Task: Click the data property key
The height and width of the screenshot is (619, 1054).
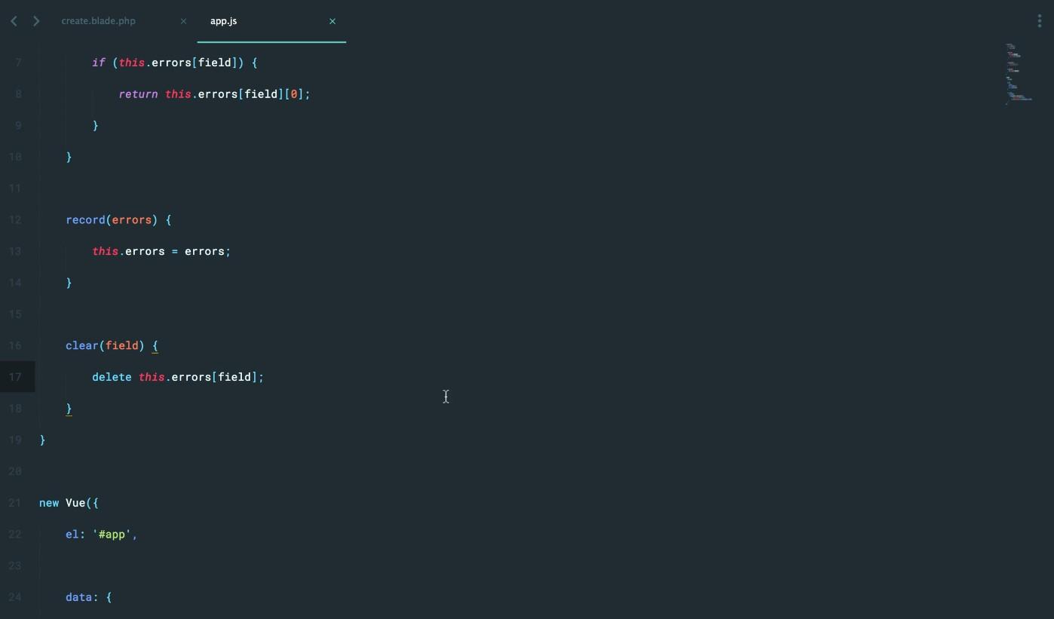Action: pyautogui.click(x=78, y=597)
